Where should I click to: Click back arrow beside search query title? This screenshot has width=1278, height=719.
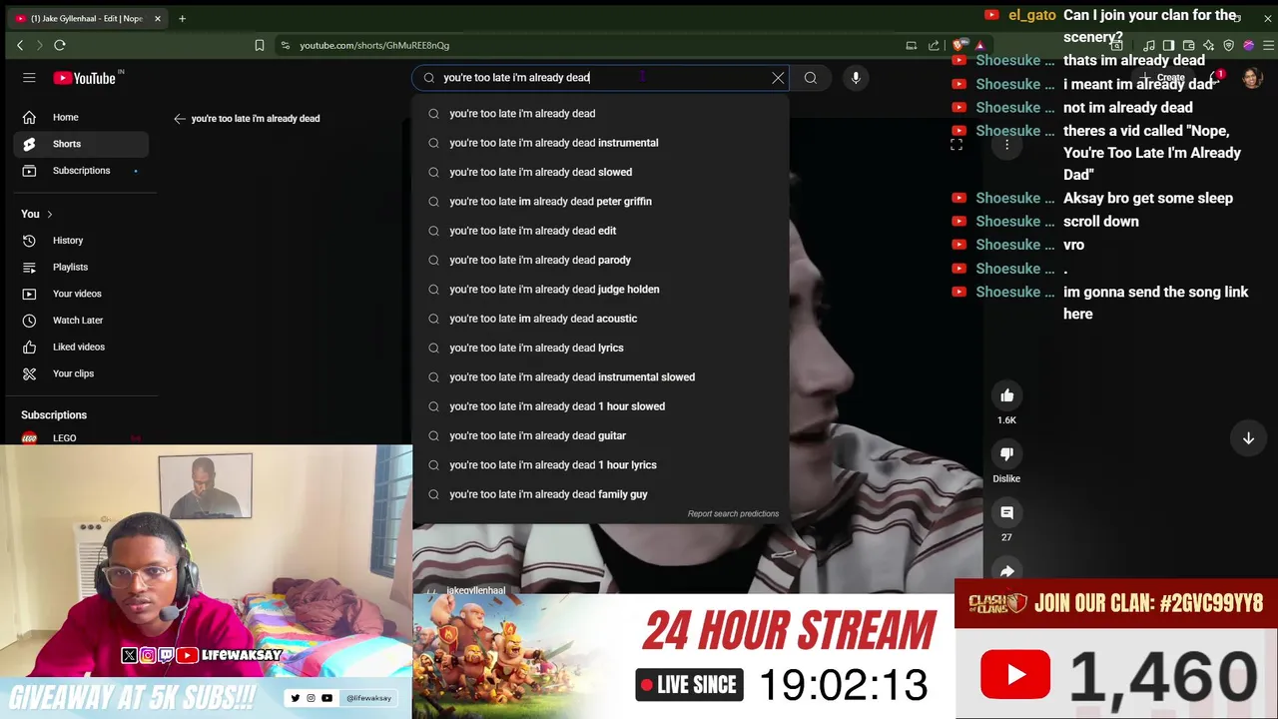(180, 118)
